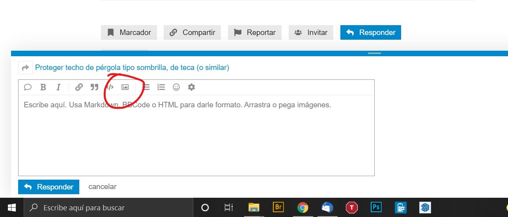Click the composer resize grippie handle

pos(374,53)
